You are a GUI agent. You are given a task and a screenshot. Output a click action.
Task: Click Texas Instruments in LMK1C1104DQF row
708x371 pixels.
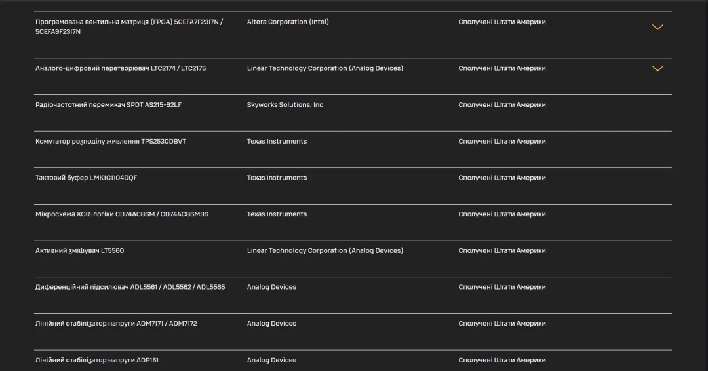tap(277, 178)
